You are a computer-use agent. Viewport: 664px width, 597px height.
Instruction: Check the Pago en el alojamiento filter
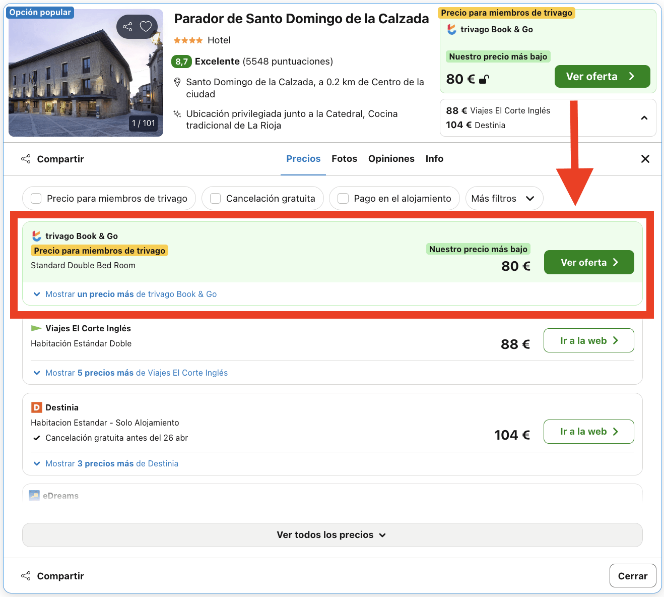(343, 199)
